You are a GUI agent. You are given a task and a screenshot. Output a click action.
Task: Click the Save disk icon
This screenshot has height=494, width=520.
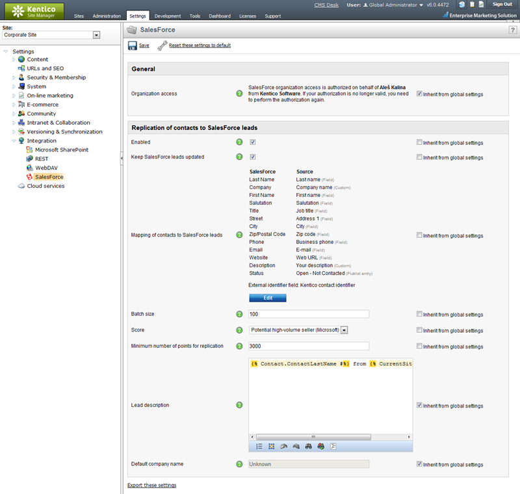133,45
